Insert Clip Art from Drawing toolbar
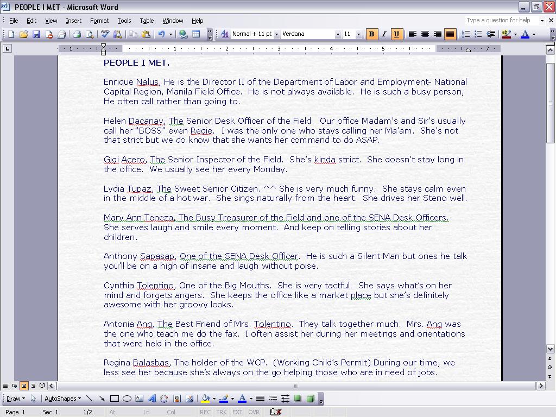Image resolution: width=556 pixels, height=417 pixels. point(177,399)
